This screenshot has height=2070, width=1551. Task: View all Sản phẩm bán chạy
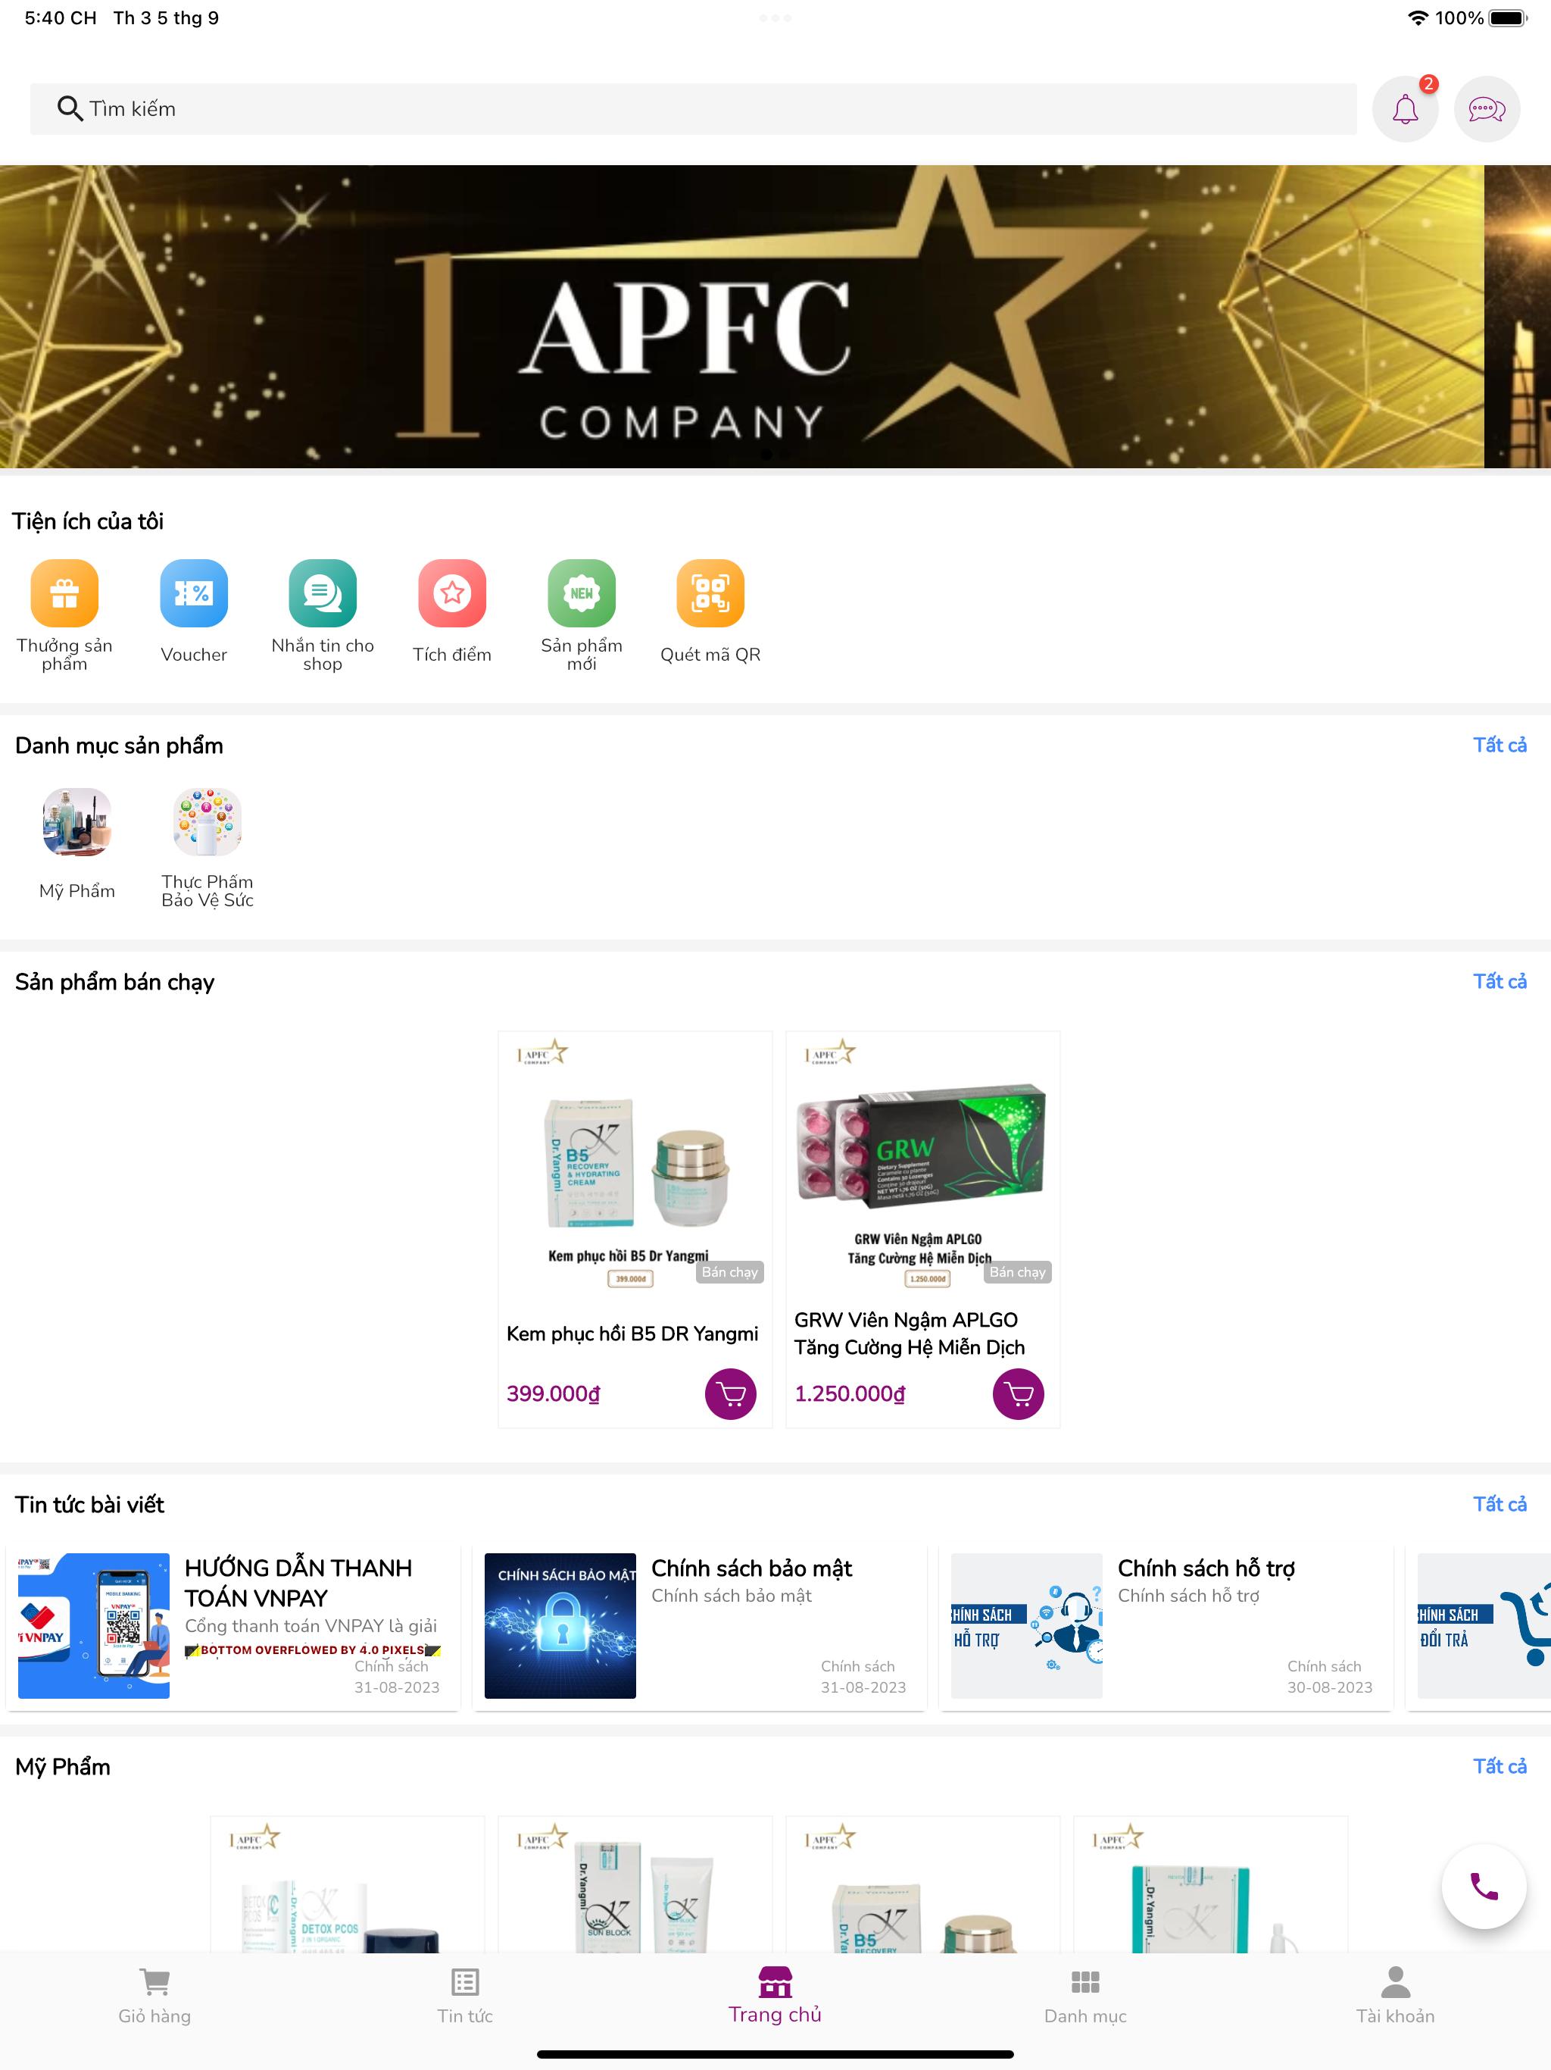coord(1500,980)
